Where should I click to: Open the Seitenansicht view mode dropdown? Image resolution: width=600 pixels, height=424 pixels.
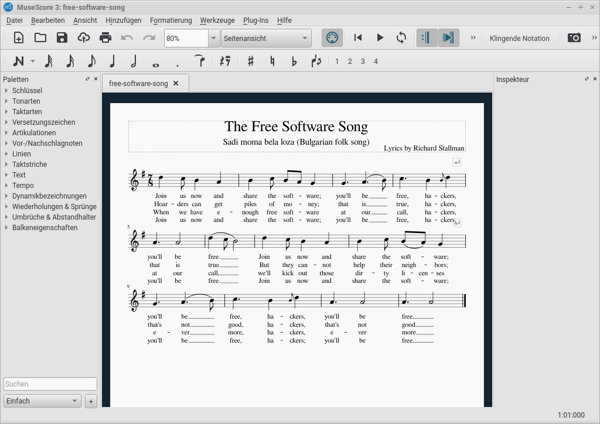pos(266,38)
